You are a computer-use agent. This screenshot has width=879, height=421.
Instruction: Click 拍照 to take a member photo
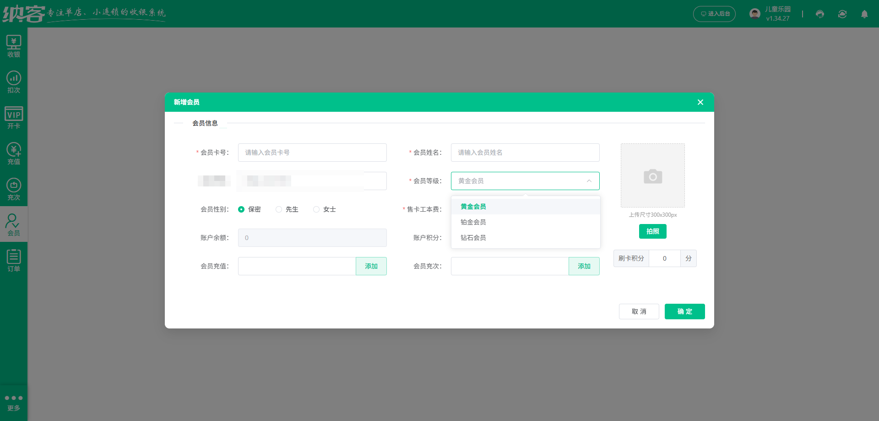pos(652,231)
